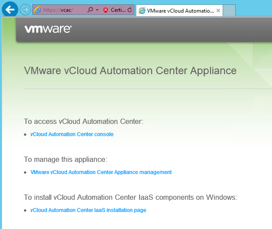Open the Appliance management link
Viewport: 272px width, 229px height.
tap(101, 172)
